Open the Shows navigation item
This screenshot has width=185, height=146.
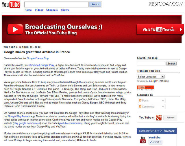[x=65, y=10]
